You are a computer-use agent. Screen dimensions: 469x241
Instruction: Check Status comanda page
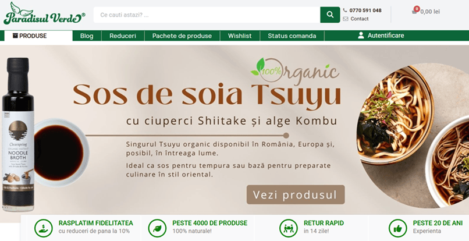(x=292, y=36)
